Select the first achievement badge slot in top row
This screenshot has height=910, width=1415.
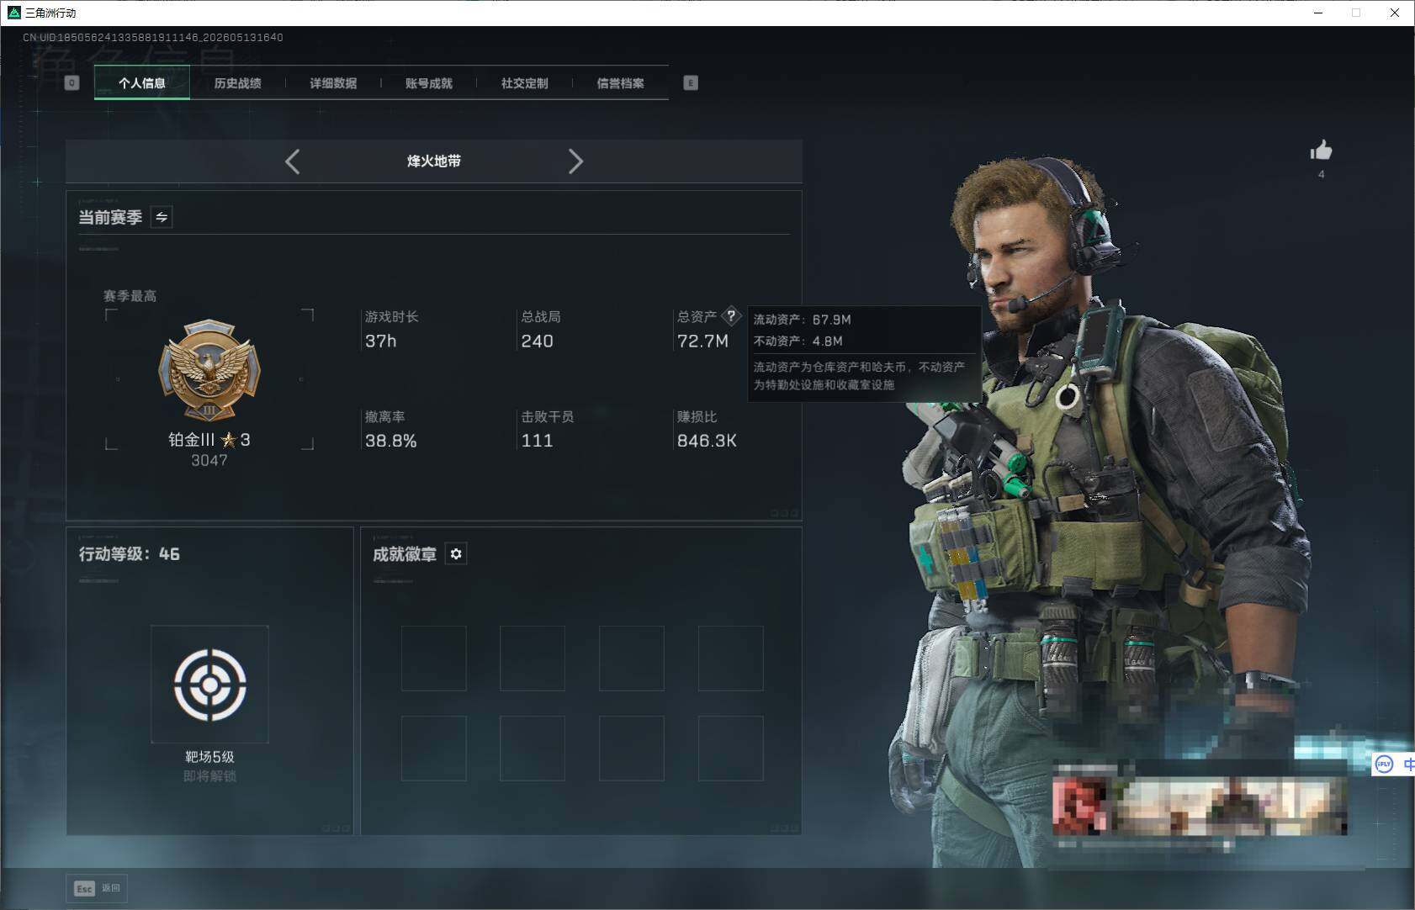coord(433,659)
